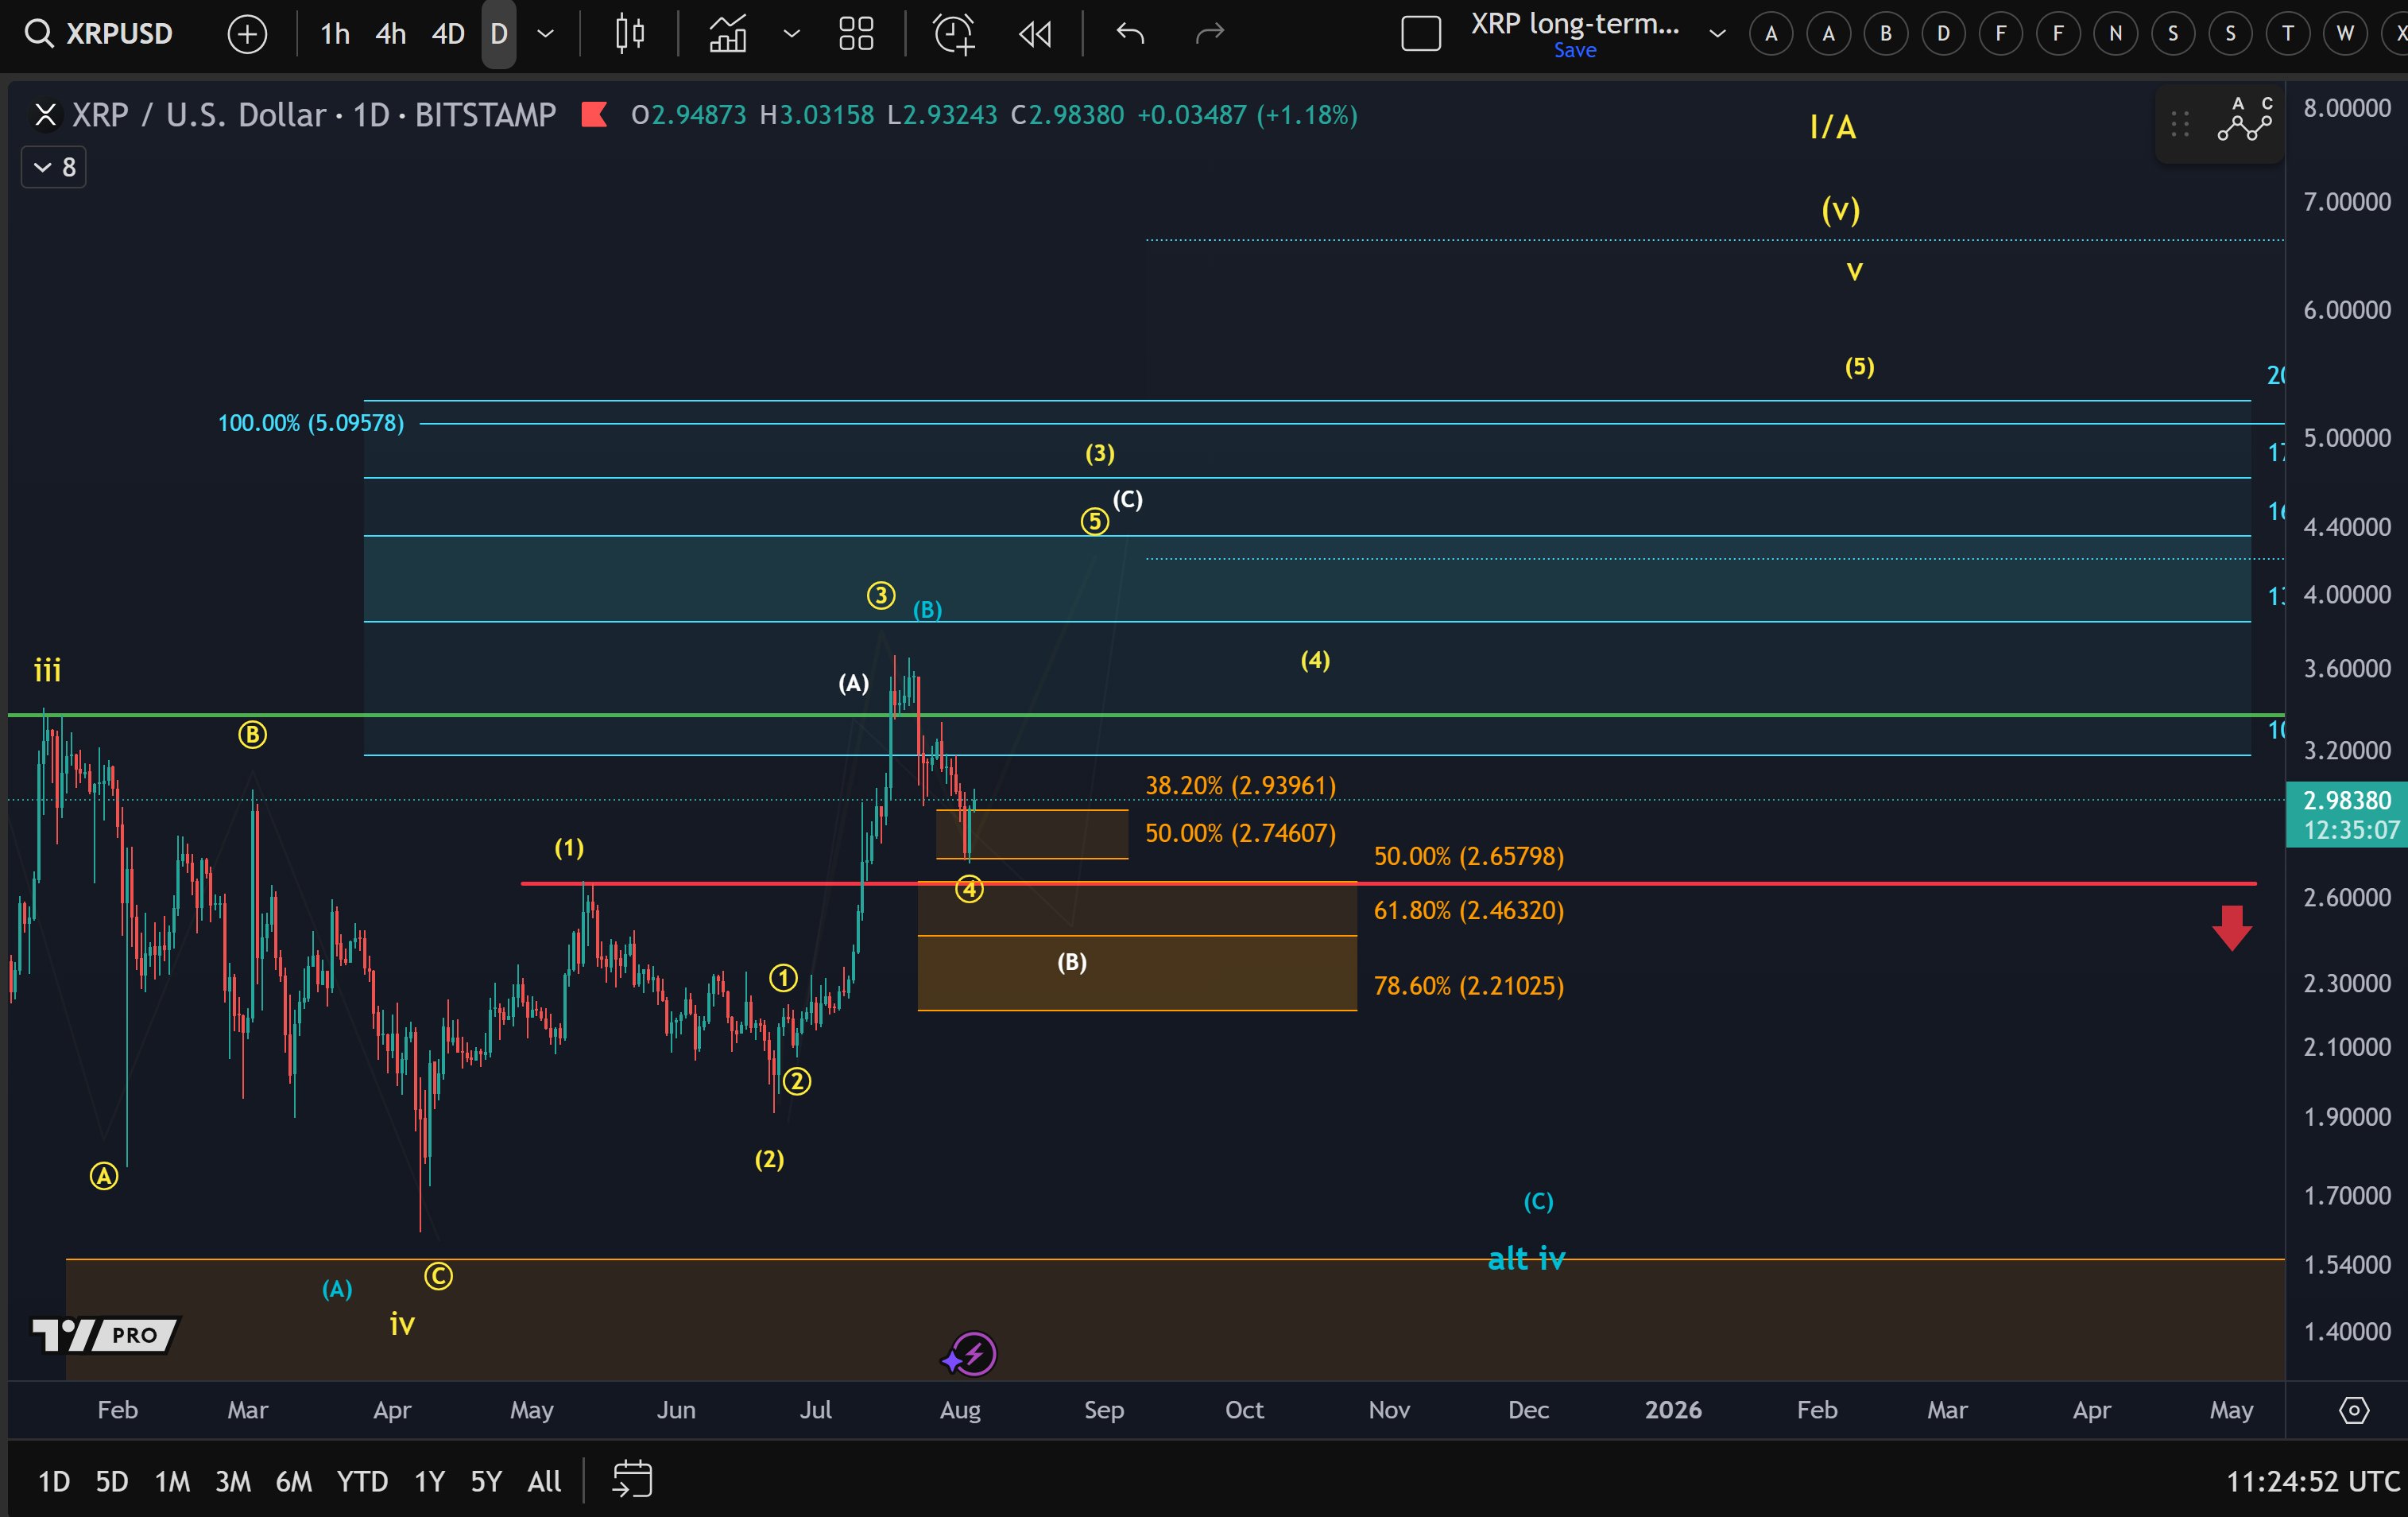
Task: Toggle the Elliott wave drawing tool button
Action: 2245,121
